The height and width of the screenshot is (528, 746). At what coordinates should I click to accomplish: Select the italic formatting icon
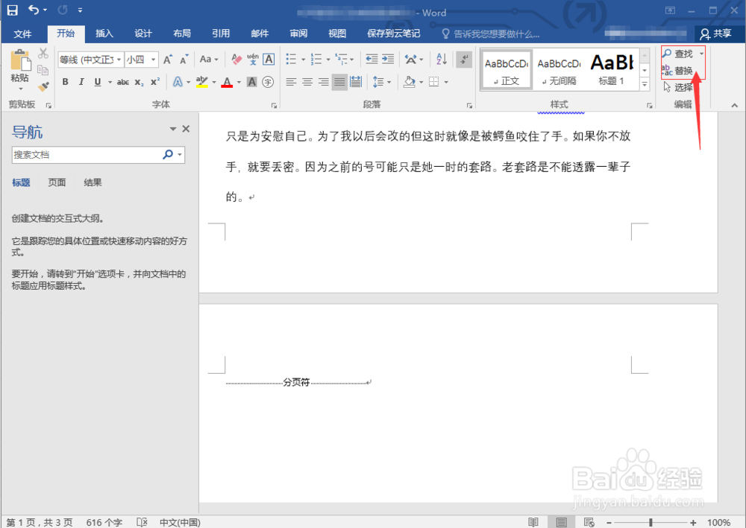tap(81, 81)
